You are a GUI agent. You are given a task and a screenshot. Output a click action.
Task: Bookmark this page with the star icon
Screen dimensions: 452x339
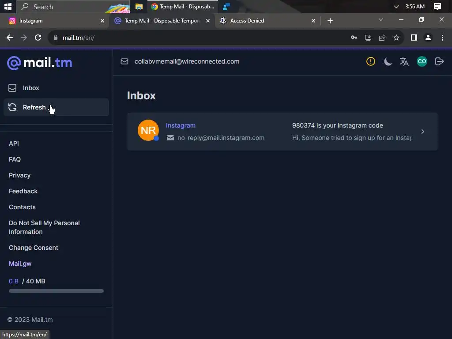click(396, 38)
